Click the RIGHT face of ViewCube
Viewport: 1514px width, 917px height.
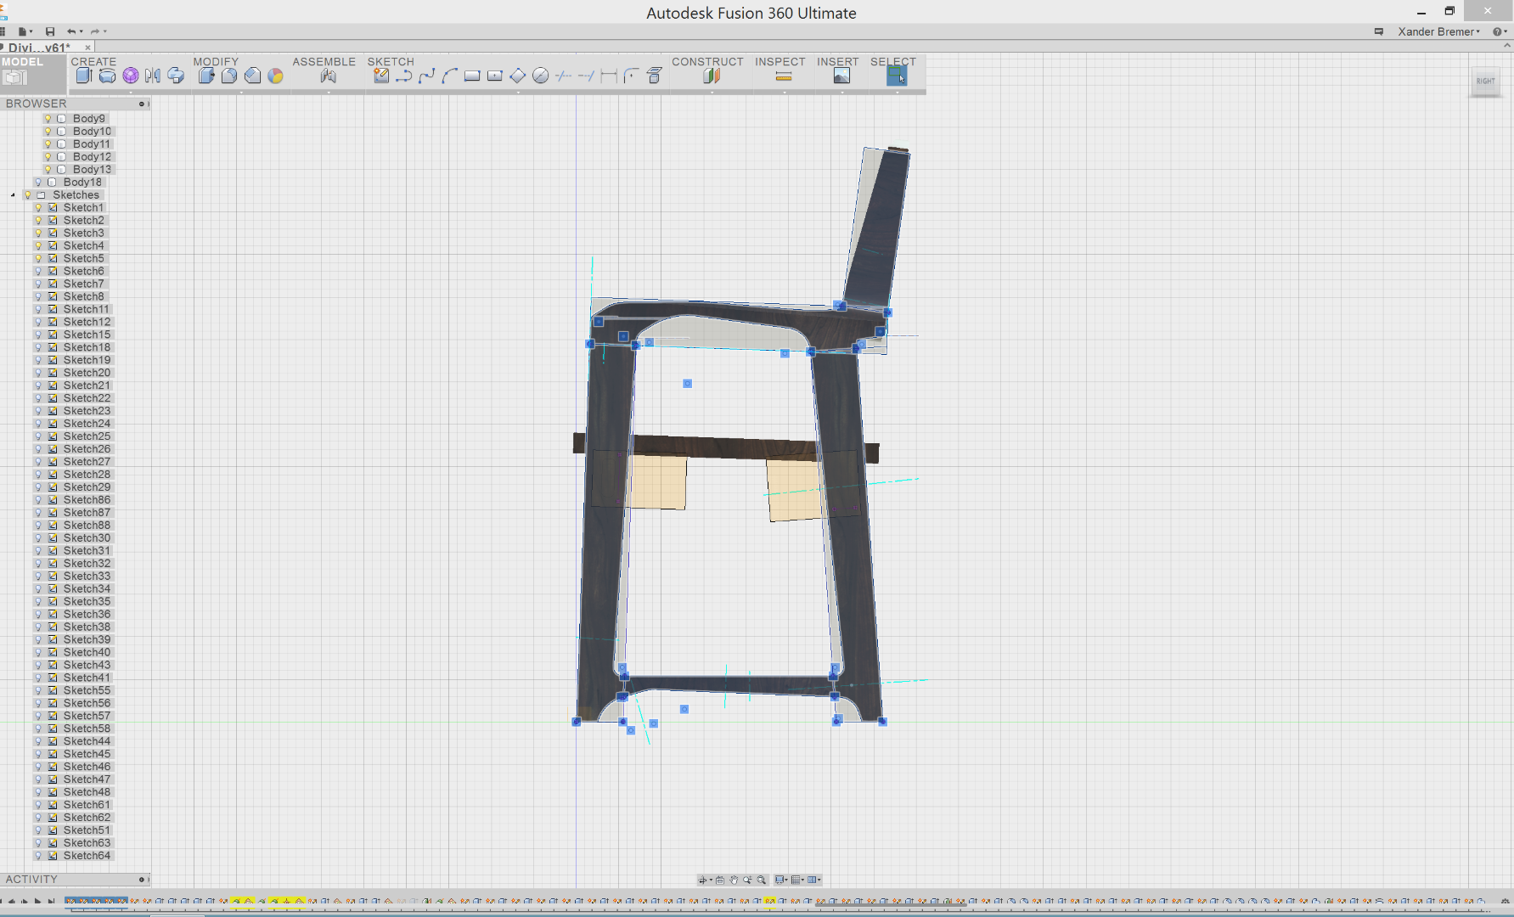pos(1485,82)
